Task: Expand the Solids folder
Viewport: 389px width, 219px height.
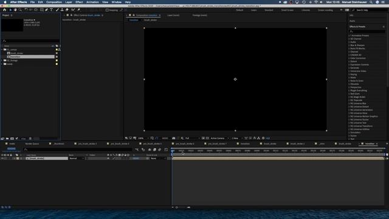Action: [x=2, y=64]
